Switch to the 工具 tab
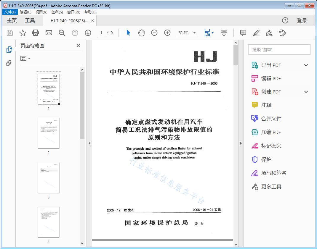 30,20
